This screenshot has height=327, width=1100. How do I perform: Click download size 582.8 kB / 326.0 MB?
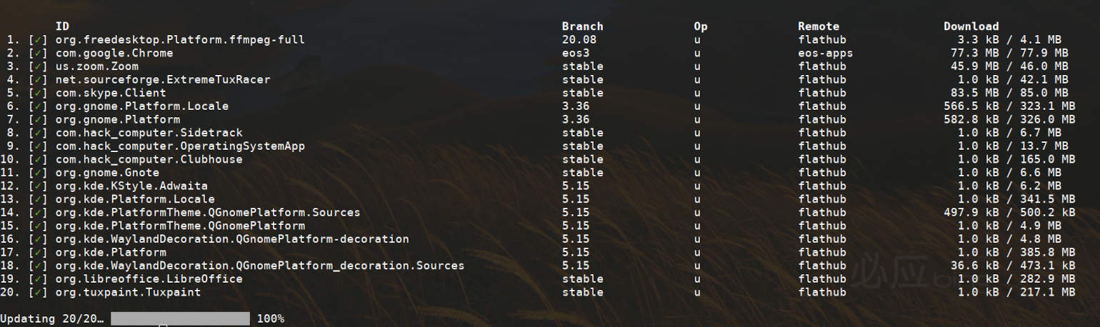coord(1009,119)
